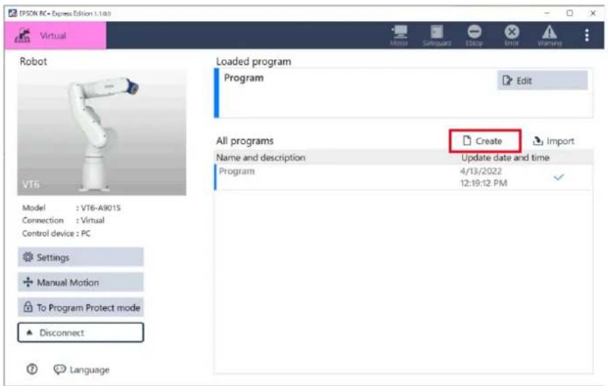This screenshot has height=386, width=608.
Task: Click the EPSON RC+ title bar app icon
Action: tap(13, 13)
